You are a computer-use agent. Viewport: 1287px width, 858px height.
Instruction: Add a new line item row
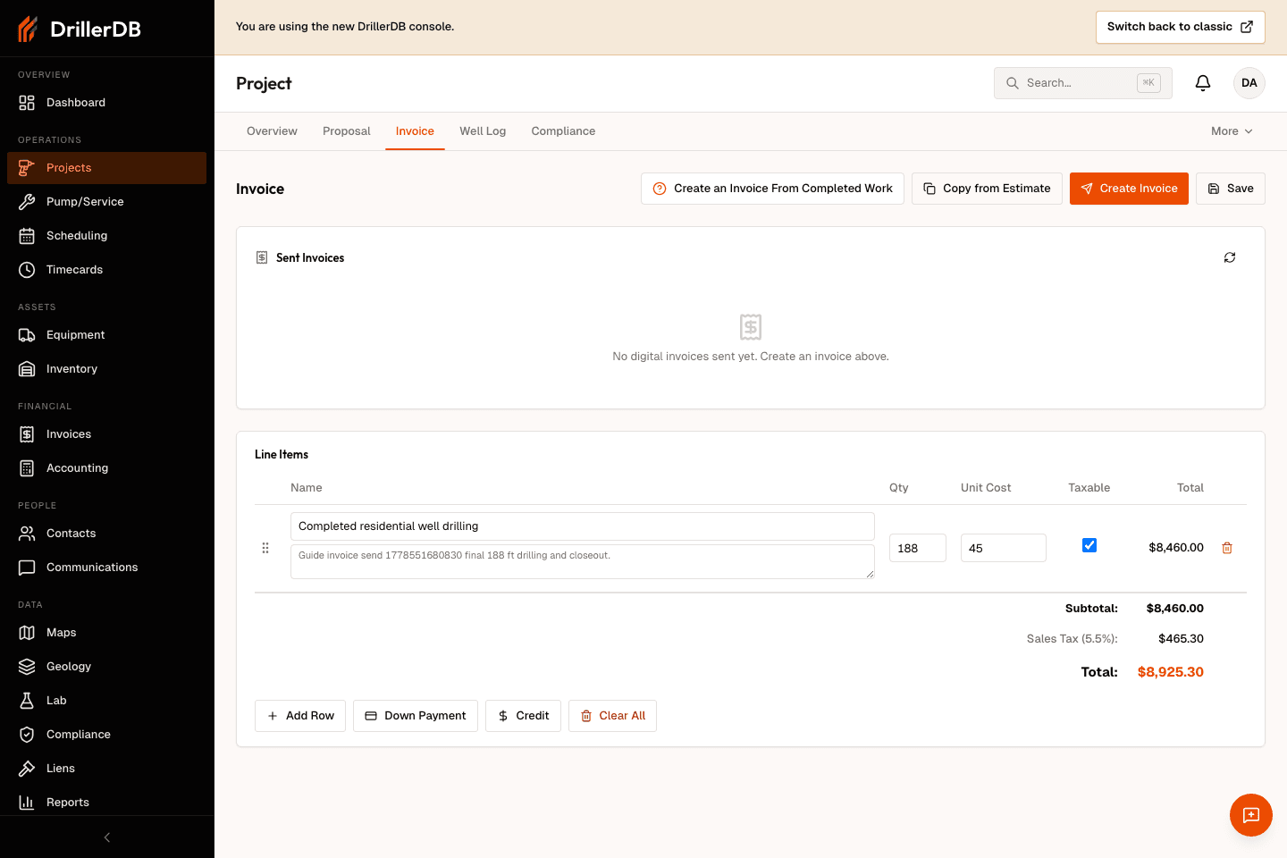(x=300, y=716)
